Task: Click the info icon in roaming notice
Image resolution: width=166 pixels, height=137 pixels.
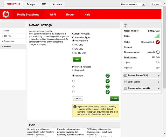Action: pos(75,107)
